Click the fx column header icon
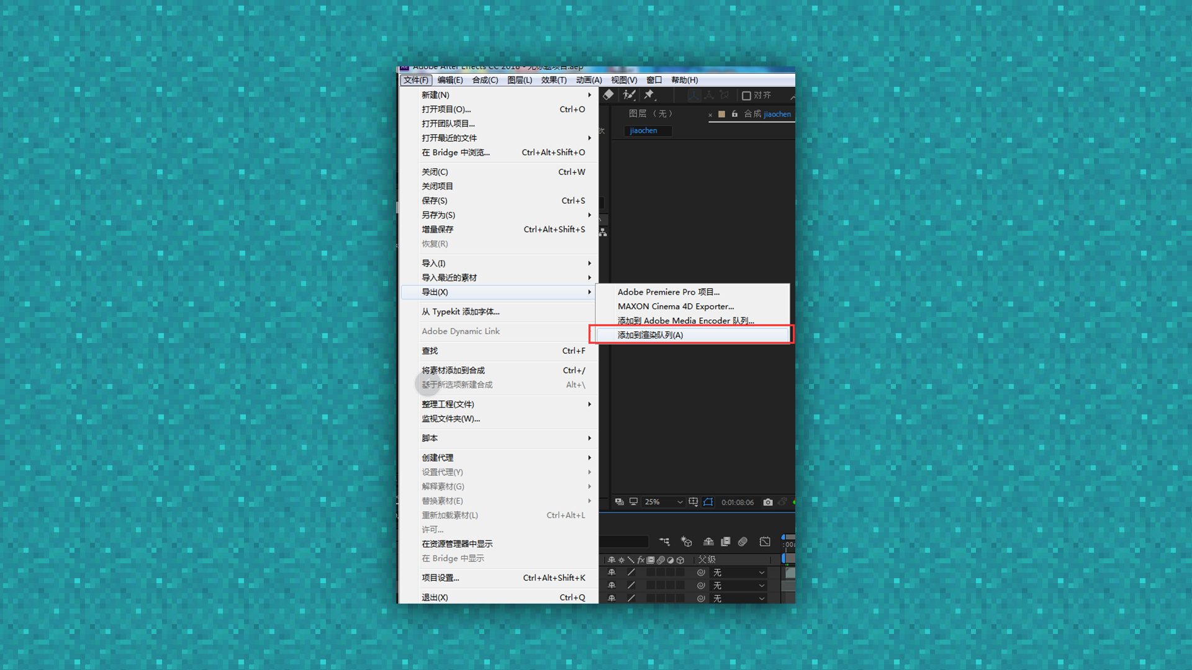This screenshot has height=670, width=1192. click(641, 560)
